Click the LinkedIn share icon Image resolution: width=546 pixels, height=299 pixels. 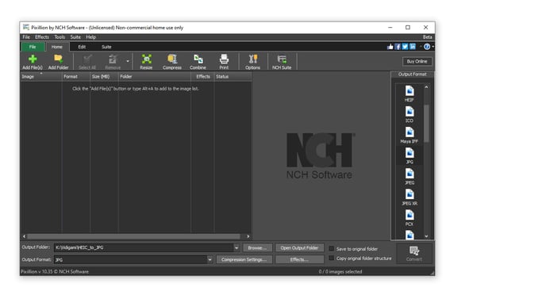point(413,47)
